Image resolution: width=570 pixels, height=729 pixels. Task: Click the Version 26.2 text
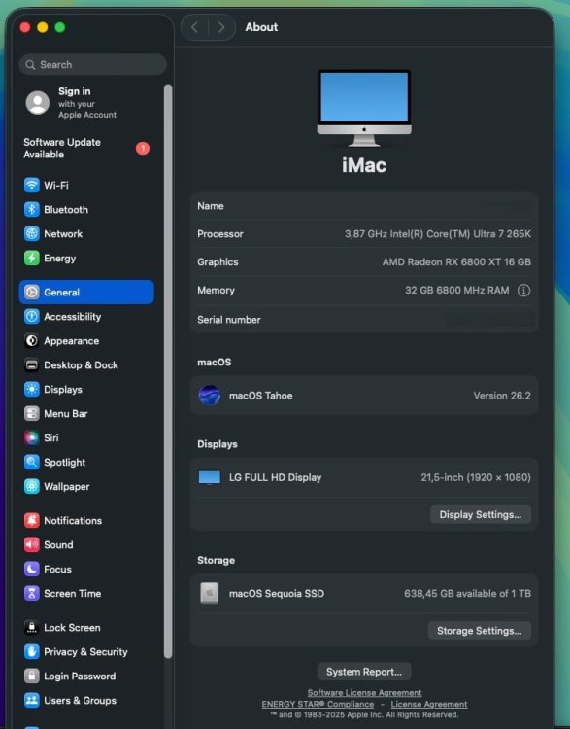point(502,396)
